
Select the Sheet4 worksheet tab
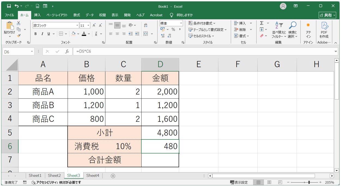(x=93, y=176)
